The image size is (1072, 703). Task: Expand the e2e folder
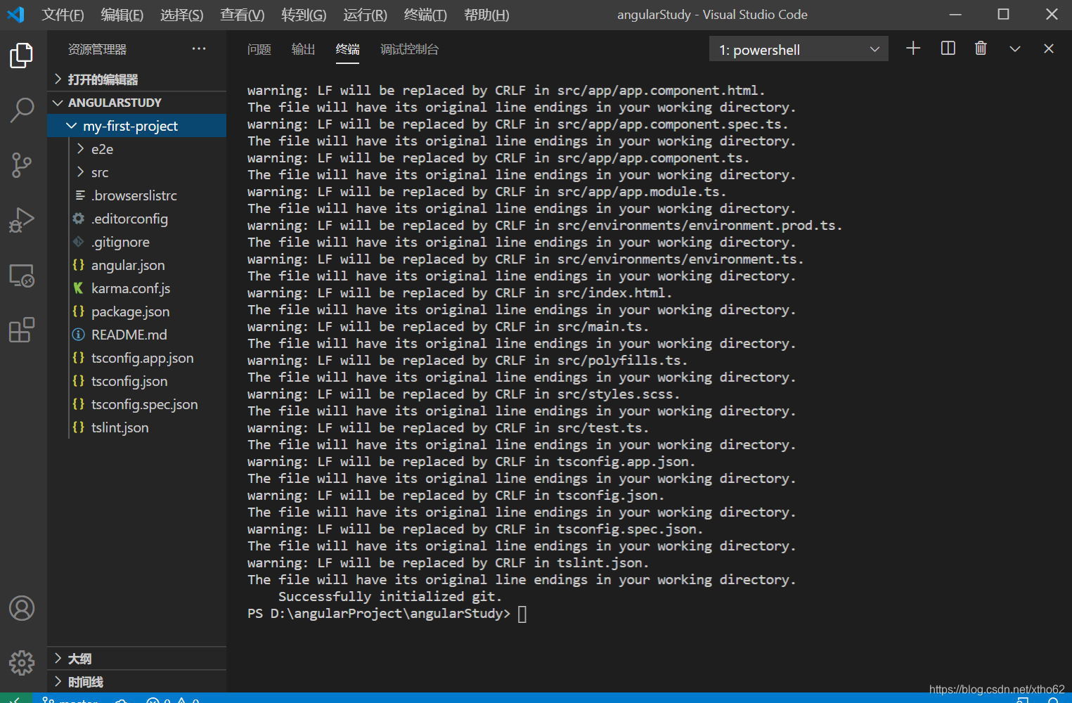[x=136, y=149]
